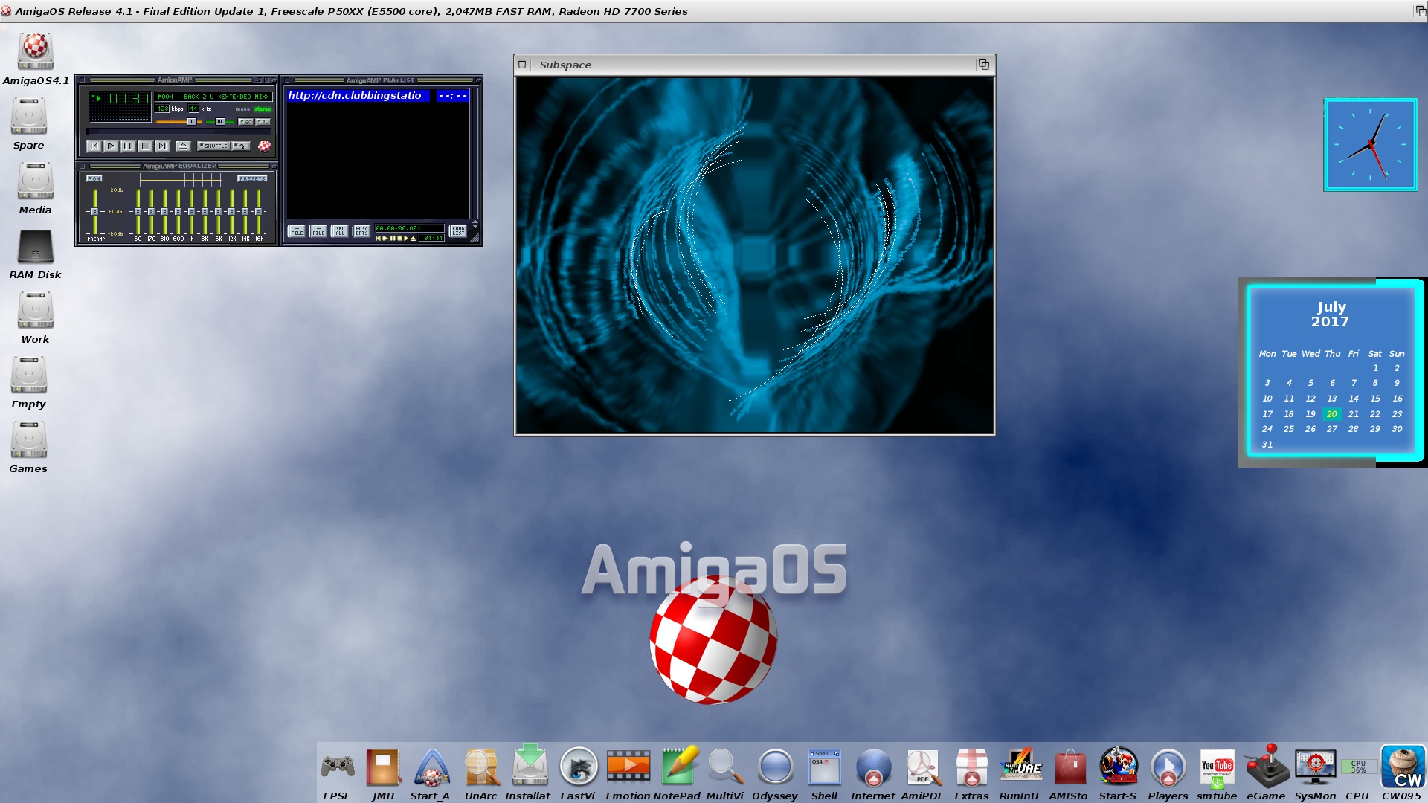The height and width of the screenshot is (803, 1428).
Task: Click AmigaAMP song title display
Action: pyautogui.click(x=213, y=97)
